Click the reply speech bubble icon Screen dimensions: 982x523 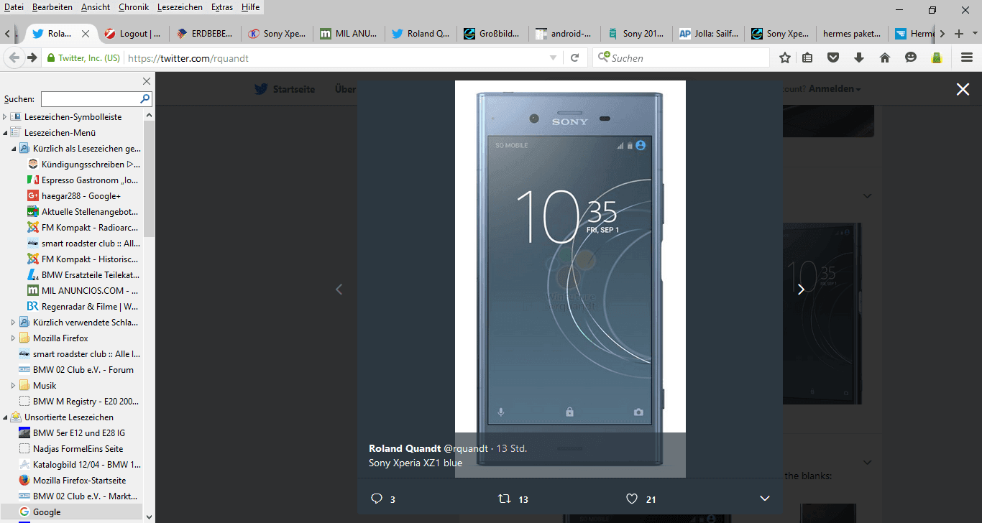pos(377,499)
